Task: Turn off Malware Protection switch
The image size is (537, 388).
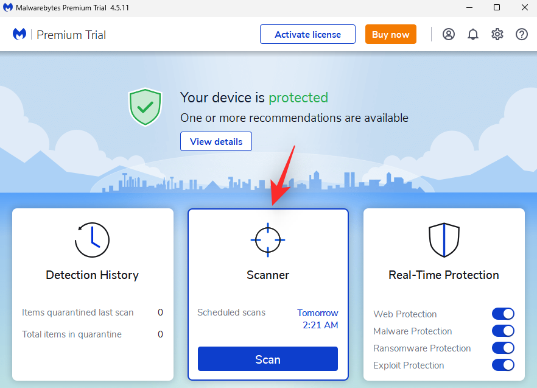Action: 503,331
